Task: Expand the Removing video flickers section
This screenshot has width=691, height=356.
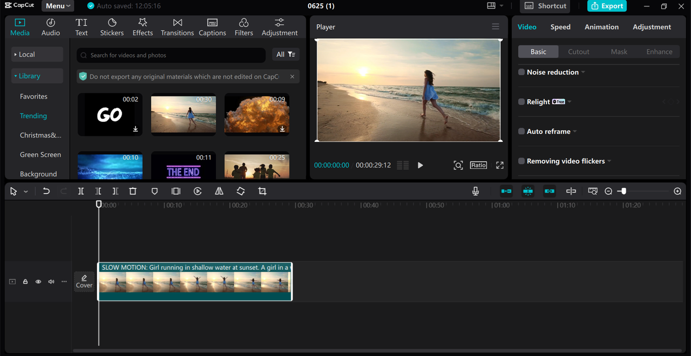Action: pos(609,161)
